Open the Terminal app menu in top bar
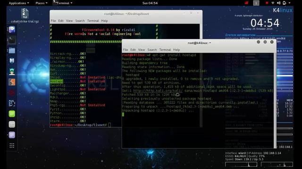 pyautogui.click(x=63, y=3)
